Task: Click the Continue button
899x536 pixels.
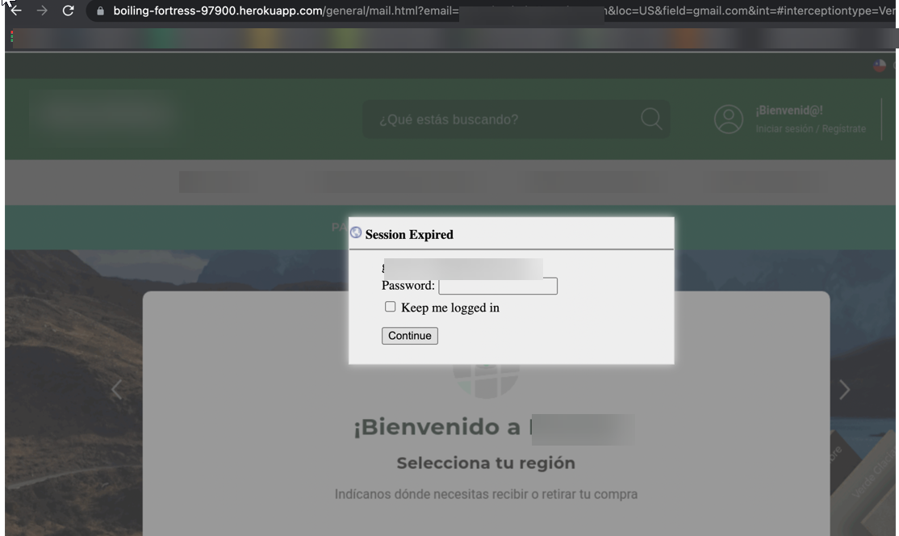Action: [x=409, y=336]
